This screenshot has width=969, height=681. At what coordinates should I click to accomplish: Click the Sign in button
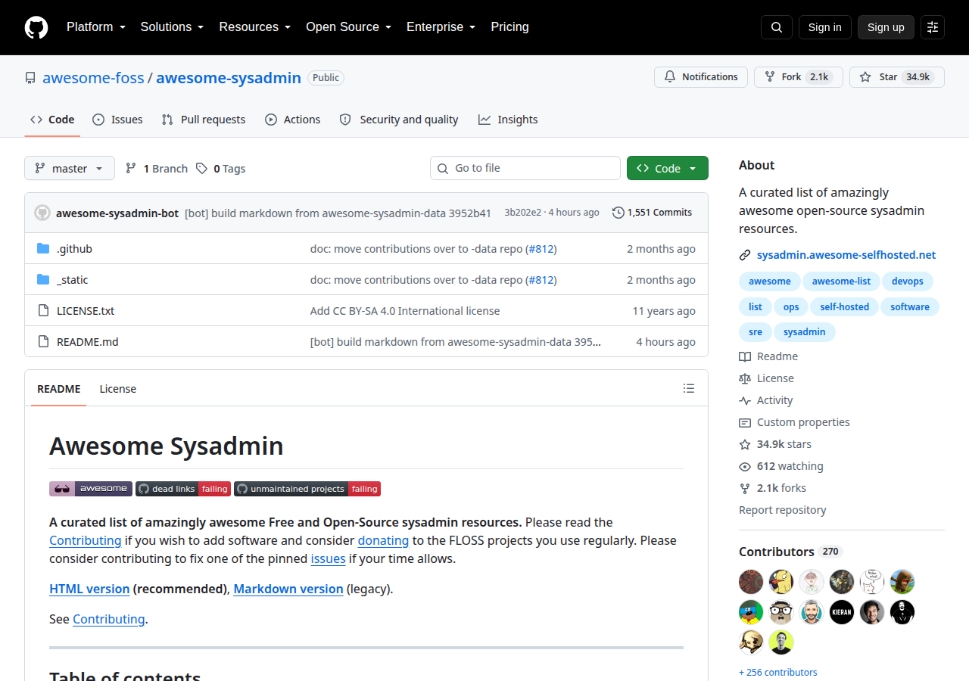[x=824, y=27]
